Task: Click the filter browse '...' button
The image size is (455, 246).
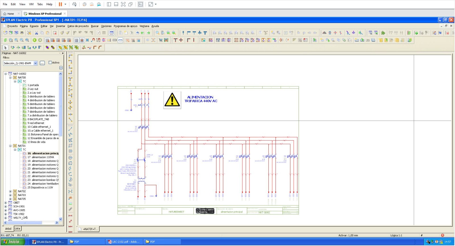Action: coord(42,63)
